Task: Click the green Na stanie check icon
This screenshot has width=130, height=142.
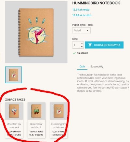Action: coord(74,53)
